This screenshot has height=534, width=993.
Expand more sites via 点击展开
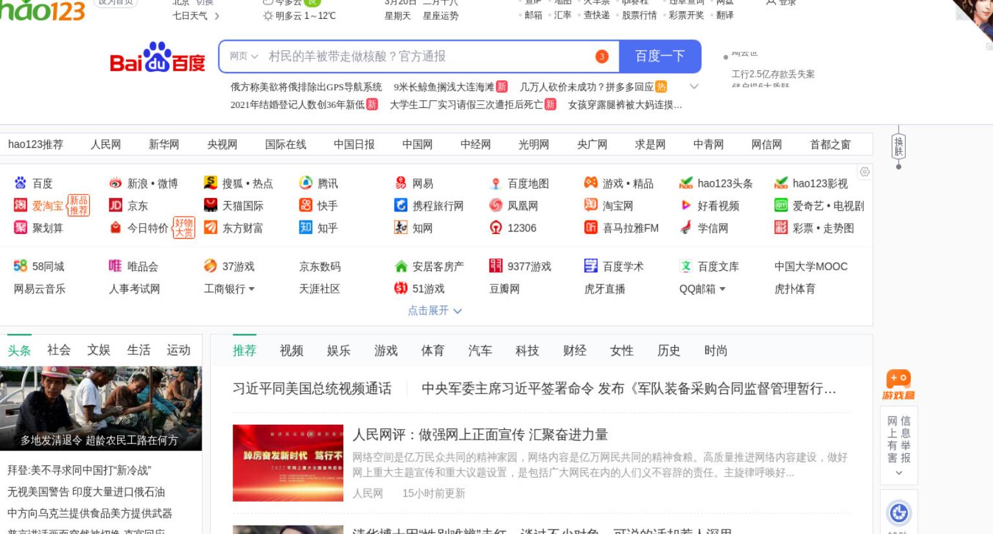(x=435, y=311)
